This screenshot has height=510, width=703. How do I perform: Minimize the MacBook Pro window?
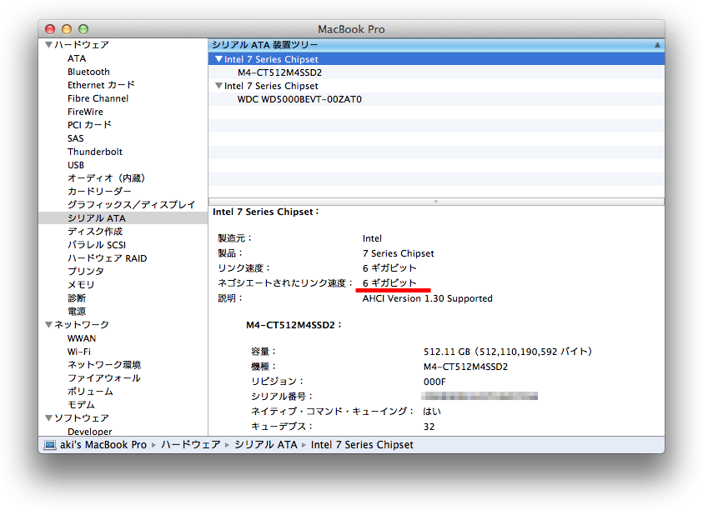tap(67, 29)
